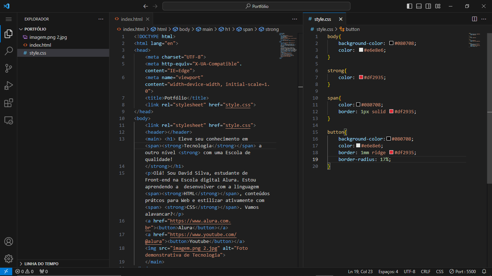This screenshot has height=276, width=492.
Task: Select style.css in Explorer tree
Action: point(63,53)
